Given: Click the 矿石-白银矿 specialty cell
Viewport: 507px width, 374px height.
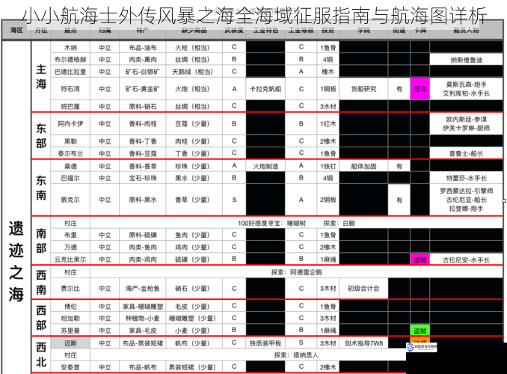Looking at the screenshot, I should click(x=143, y=72).
